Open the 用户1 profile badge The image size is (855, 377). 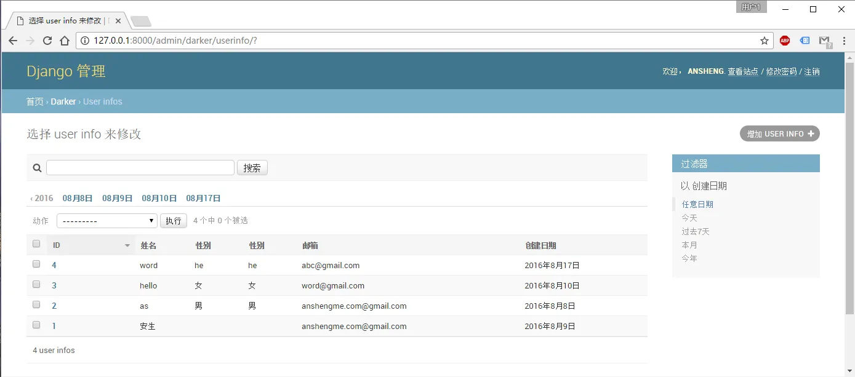pos(751,7)
